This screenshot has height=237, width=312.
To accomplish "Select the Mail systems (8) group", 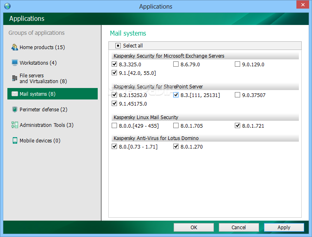I will pyautogui.click(x=53, y=94).
